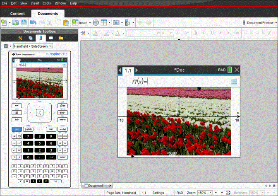Expand the Insert dropdown menu
Image resolution: width=278 pixels, height=196 pixels.
tap(84, 22)
